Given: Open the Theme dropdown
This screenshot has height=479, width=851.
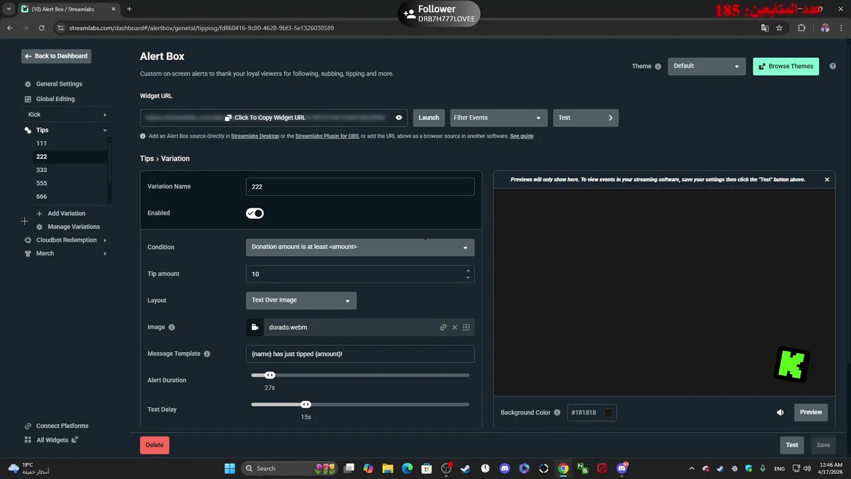Looking at the screenshot, I should tap(707, 66).
